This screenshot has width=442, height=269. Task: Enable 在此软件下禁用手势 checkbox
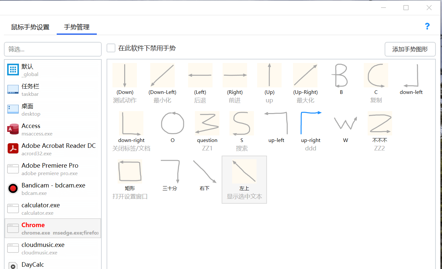(111, 48)
